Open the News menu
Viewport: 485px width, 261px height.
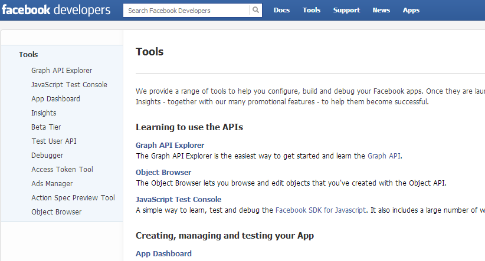pos(381,10)
